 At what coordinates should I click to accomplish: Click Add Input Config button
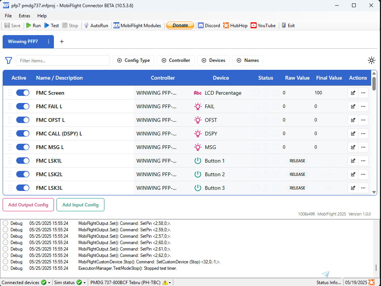[x=80, y=205]
